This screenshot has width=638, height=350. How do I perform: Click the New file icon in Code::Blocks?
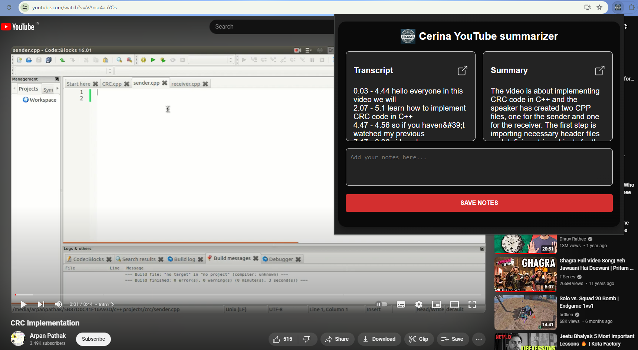tap(19, 60)
